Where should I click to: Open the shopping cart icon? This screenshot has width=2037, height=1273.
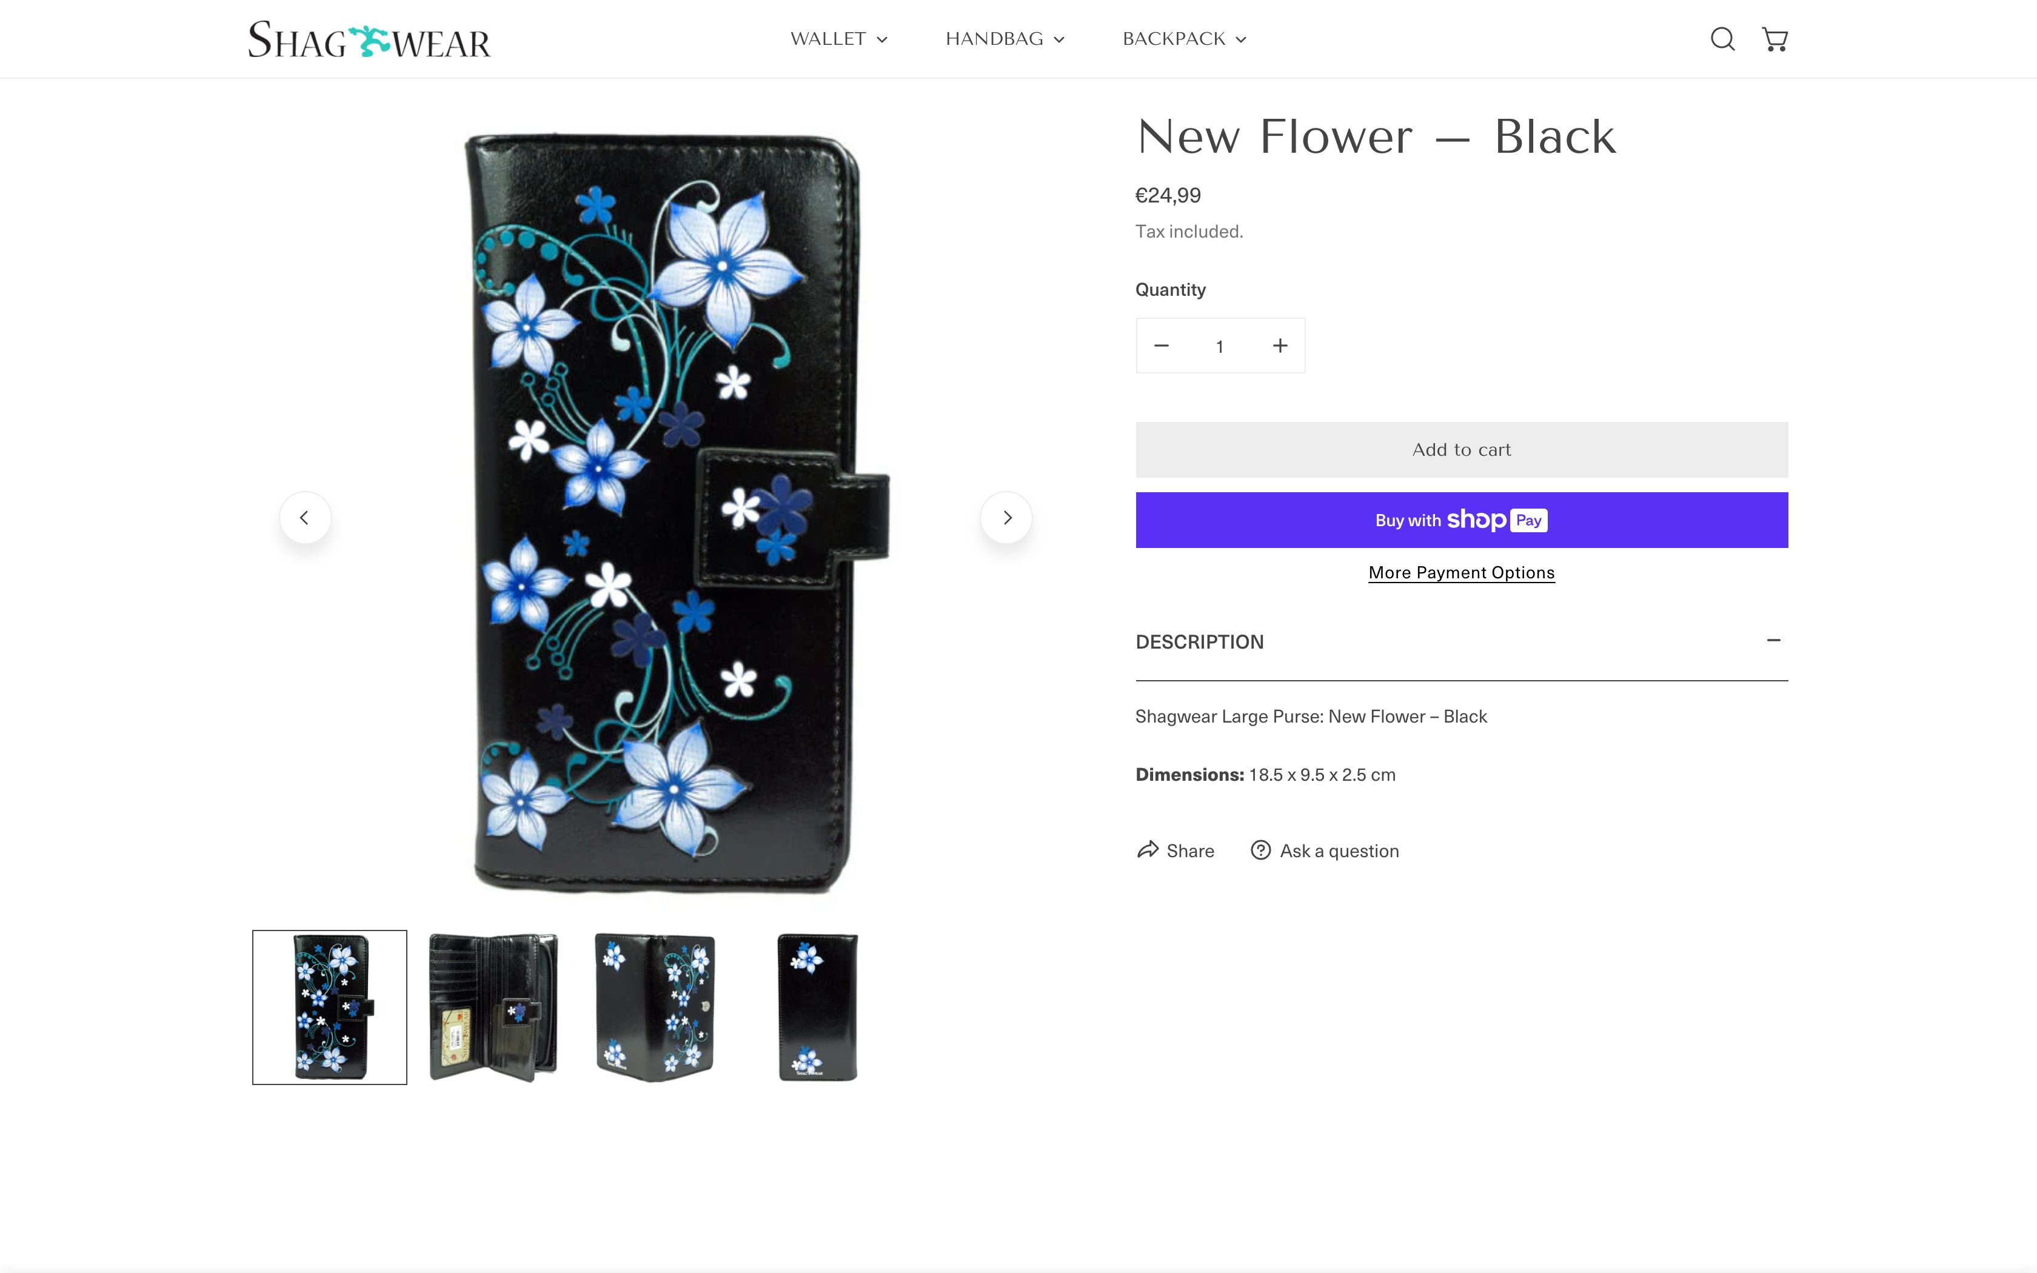pyautogui.click(x=1774, y=39)
